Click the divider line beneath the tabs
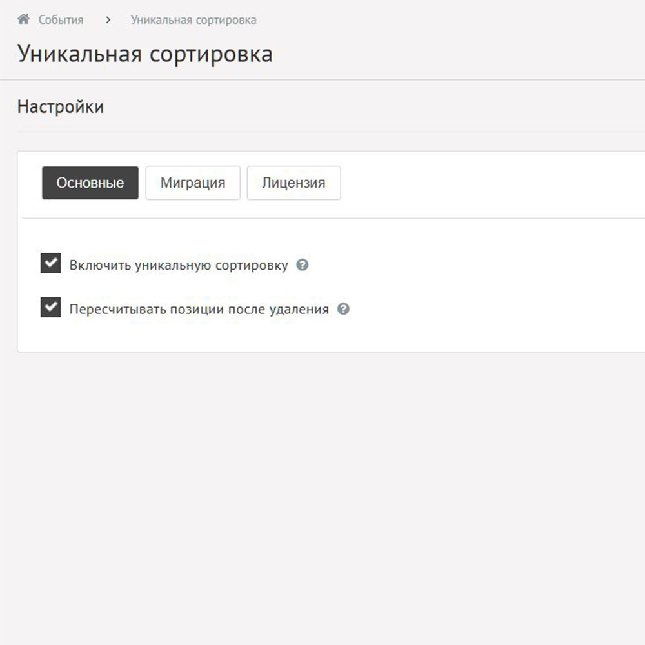The width and height of the screenshot is (645, 645). pyautogui.click(x=322, y=218)
